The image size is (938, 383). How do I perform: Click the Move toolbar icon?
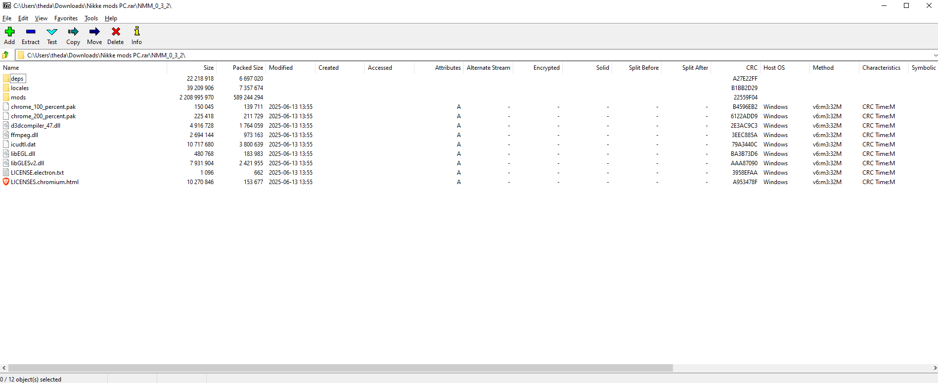pos(94,32)
